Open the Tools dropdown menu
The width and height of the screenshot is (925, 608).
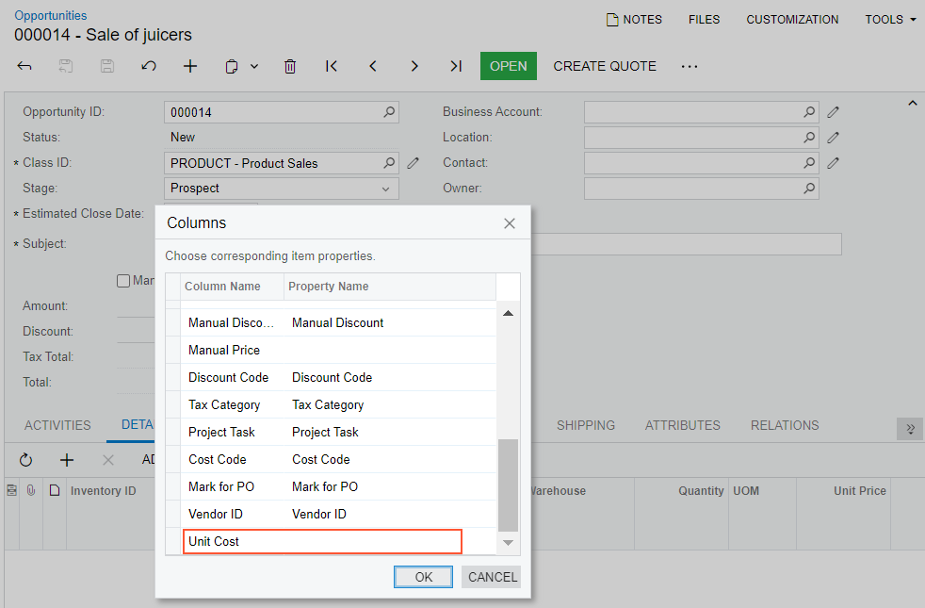click(890, 20)
